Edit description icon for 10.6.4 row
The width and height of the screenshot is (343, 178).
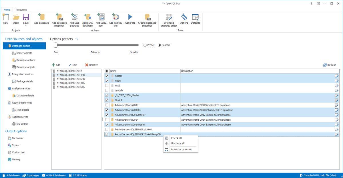[x=337, y=100]
